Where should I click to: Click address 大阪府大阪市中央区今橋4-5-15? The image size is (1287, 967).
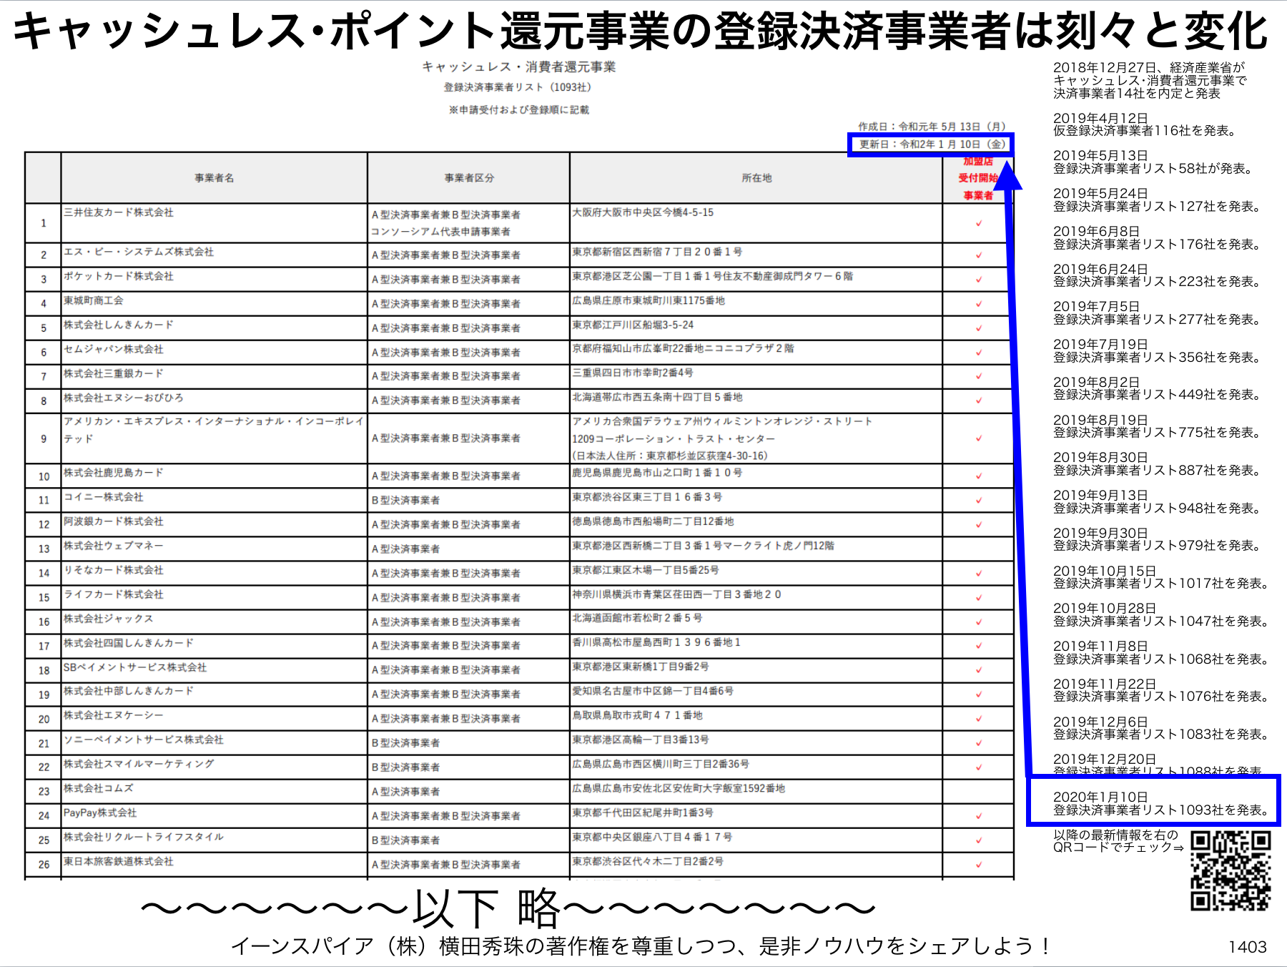tap(643, 212)
